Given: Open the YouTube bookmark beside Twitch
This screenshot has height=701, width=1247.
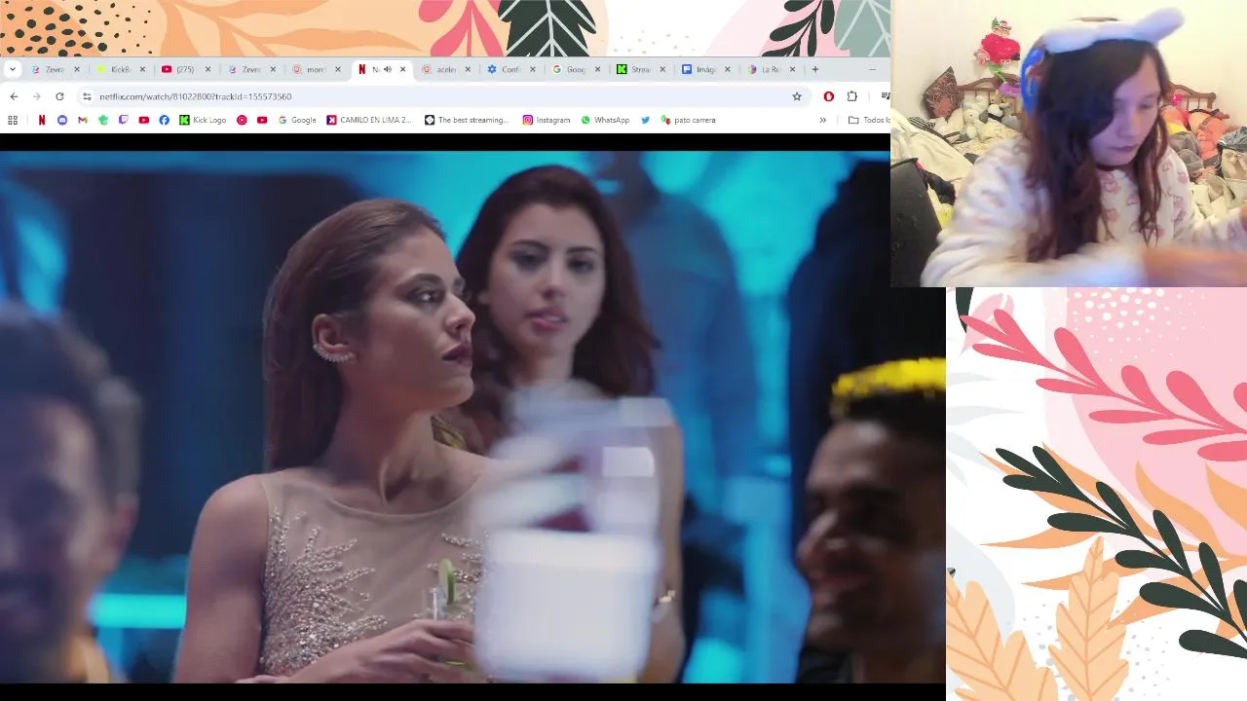Looking at the screenshot, I should click(144, 120).
